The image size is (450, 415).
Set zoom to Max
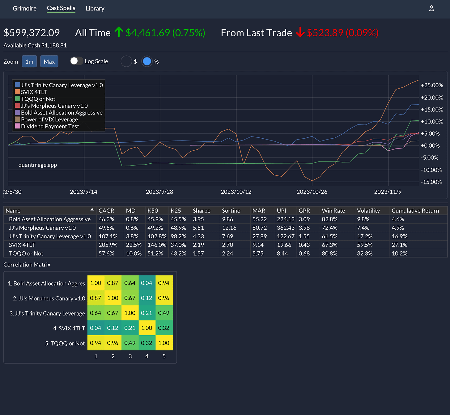49,61
